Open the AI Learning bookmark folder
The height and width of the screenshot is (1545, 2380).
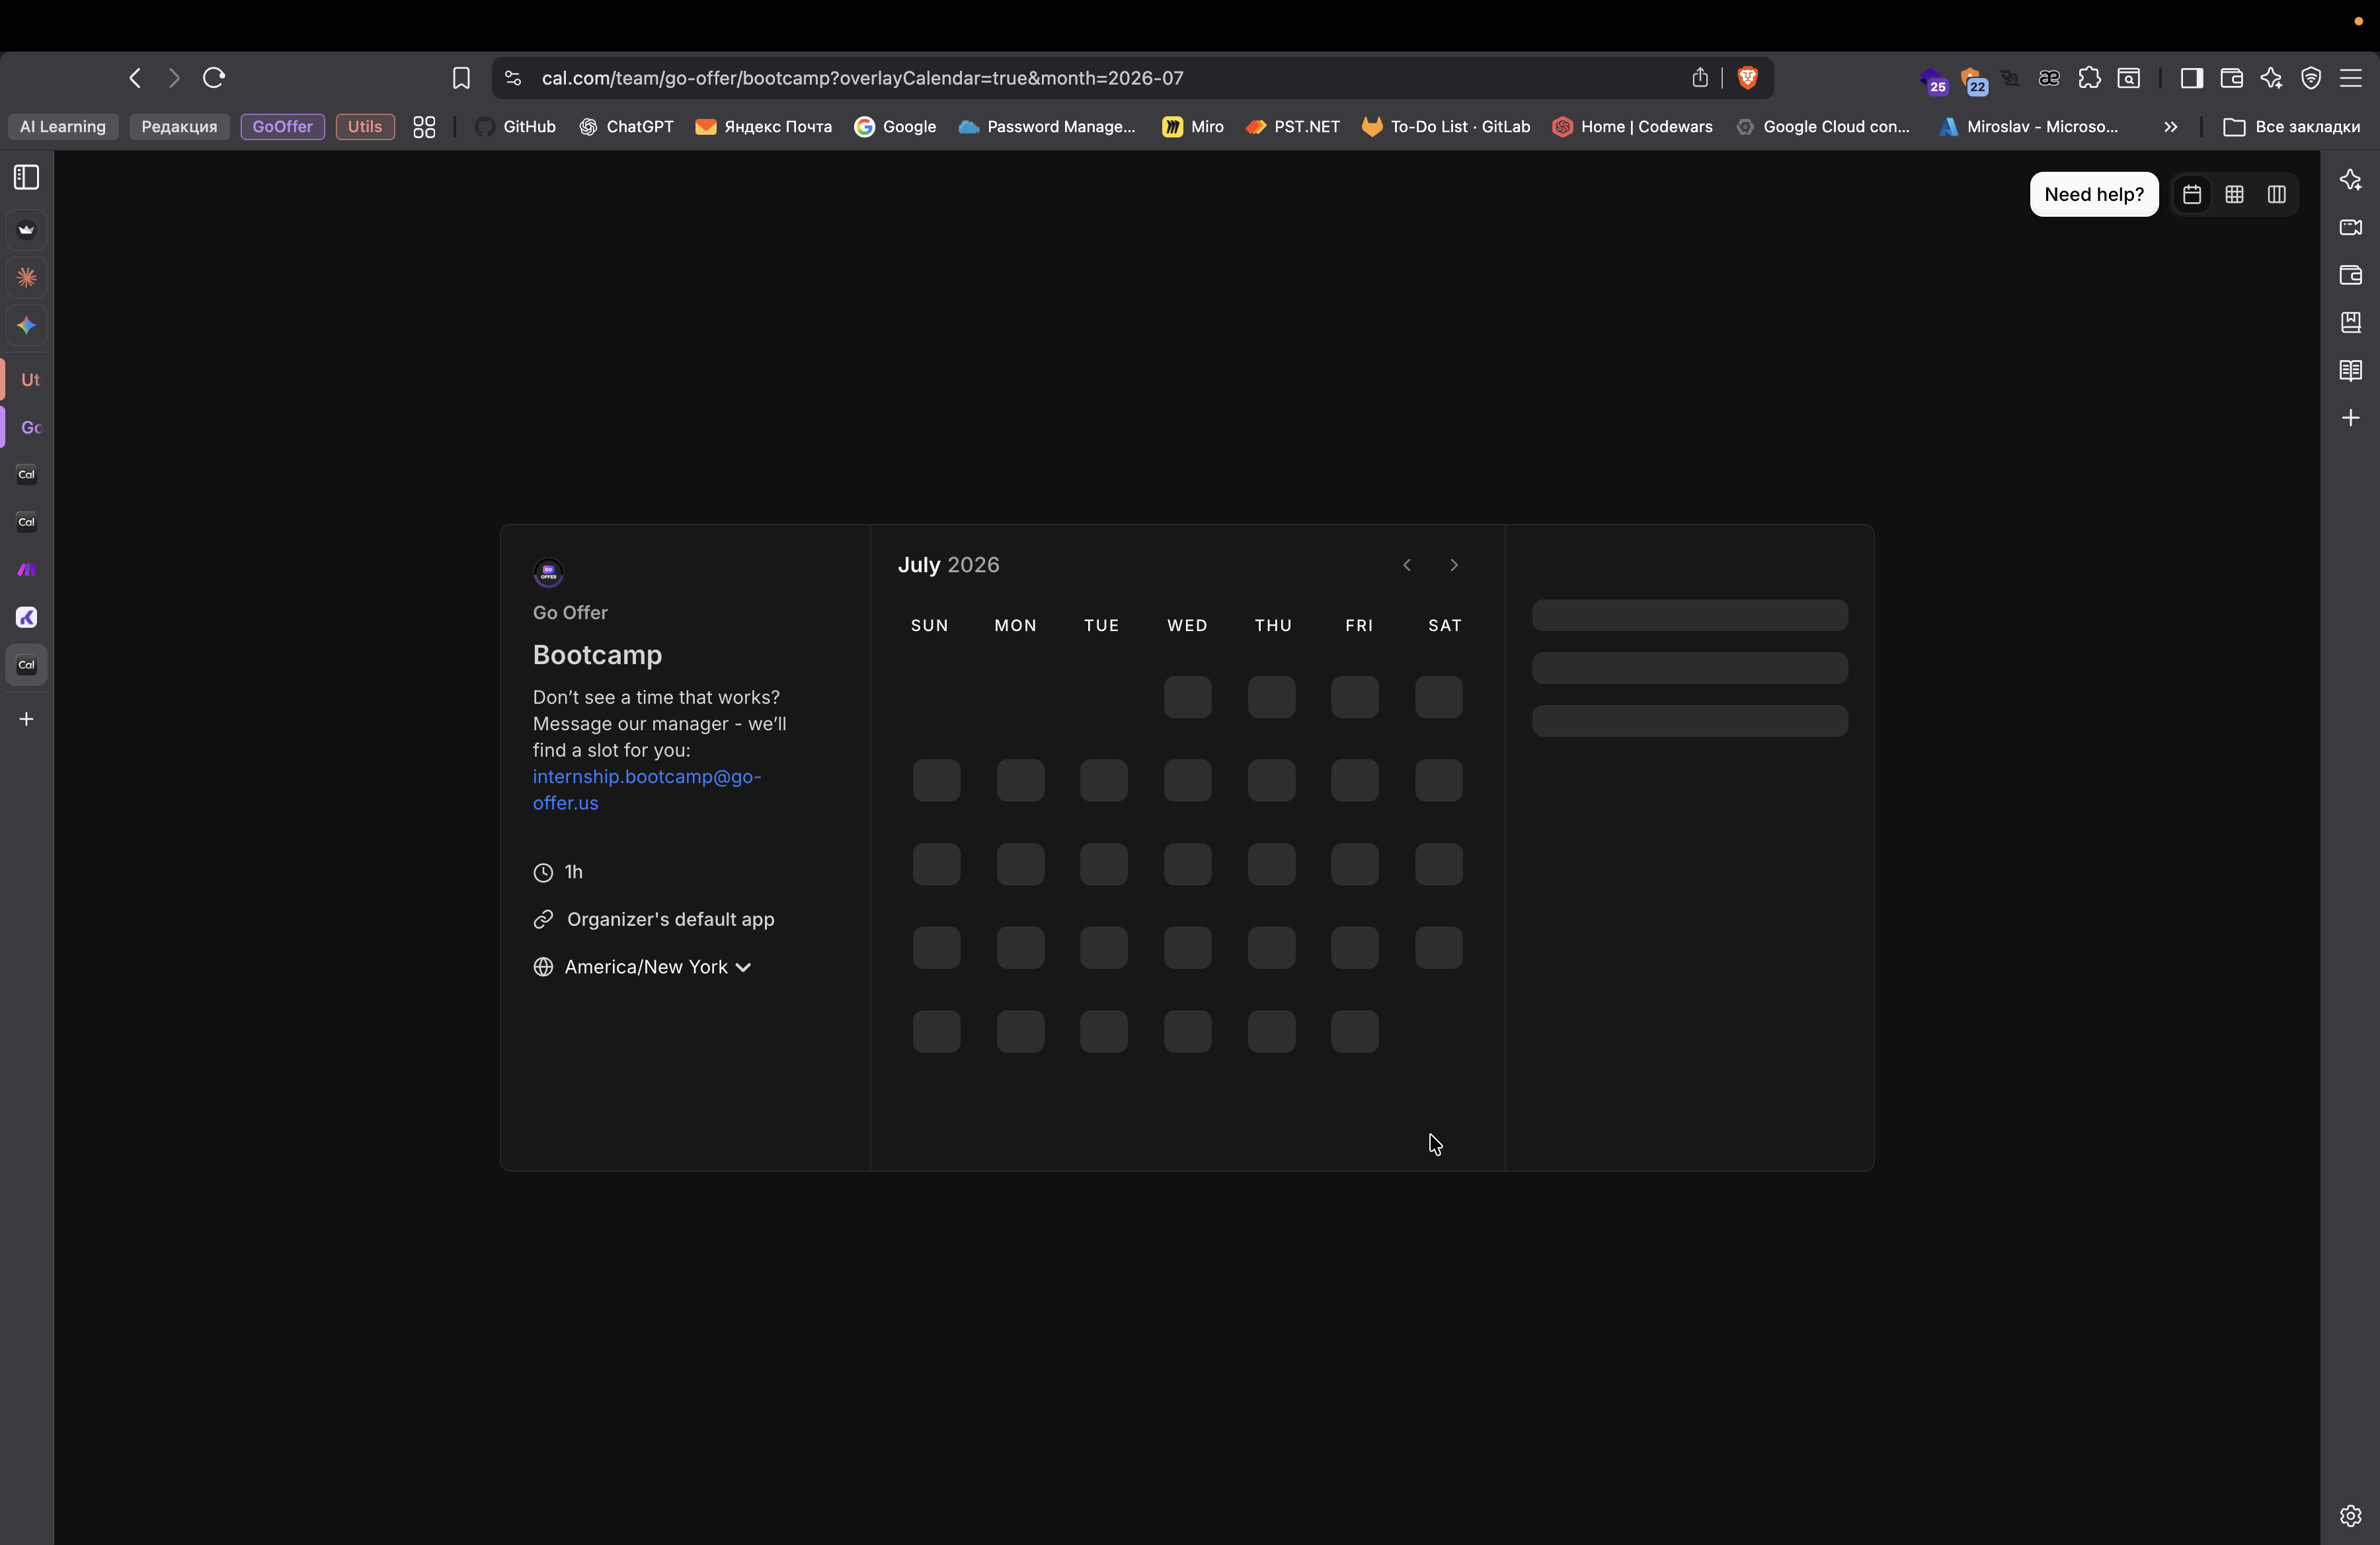click(63, 127)
